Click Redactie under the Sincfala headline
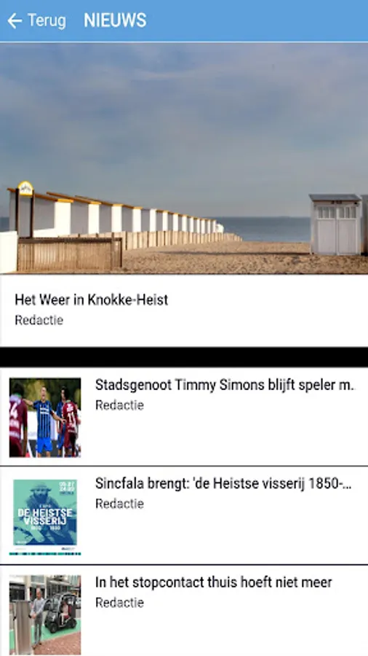The height and width of the screenshot is (656, 368). pyautogui.click(x=119, y=504)
